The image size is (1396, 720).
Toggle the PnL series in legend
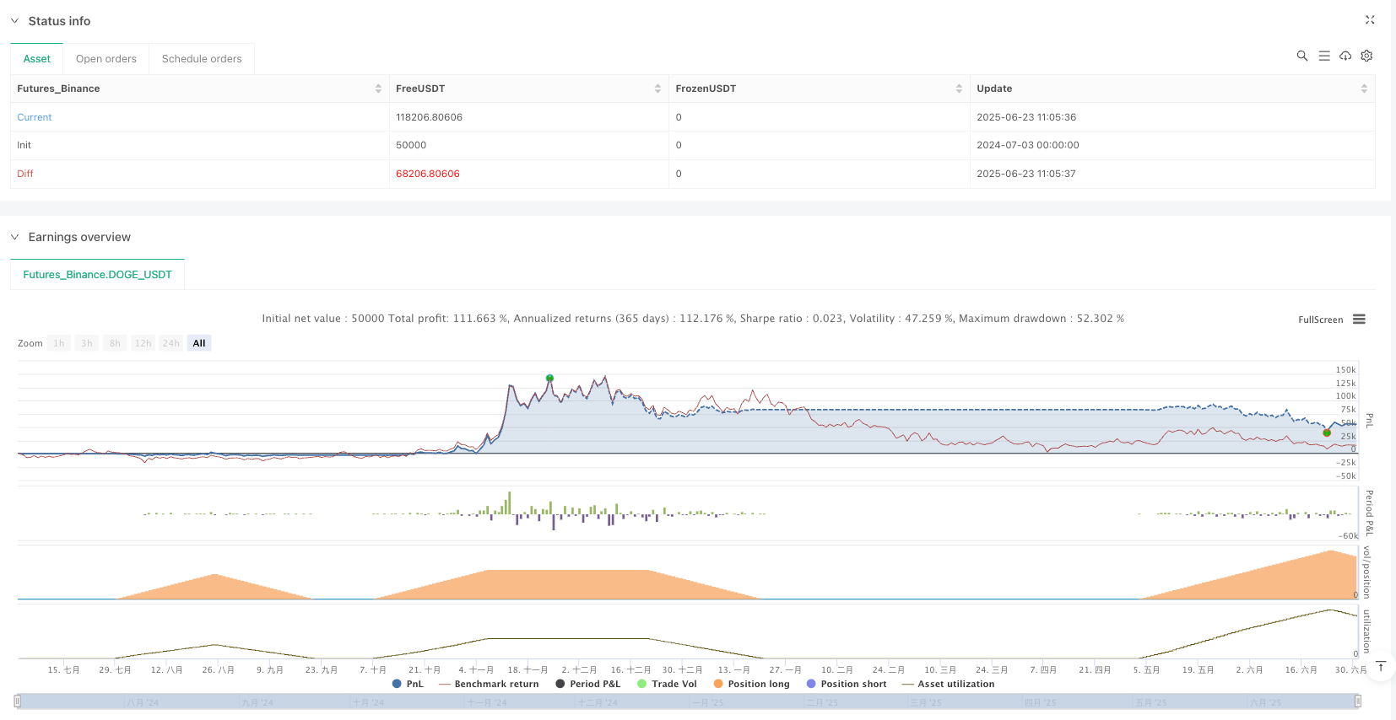point(409,684)
